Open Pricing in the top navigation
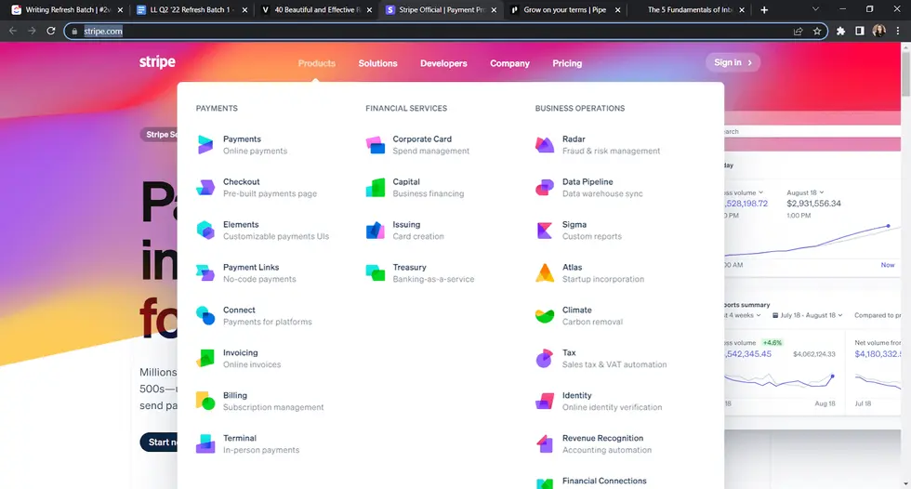 coord(567,63)
